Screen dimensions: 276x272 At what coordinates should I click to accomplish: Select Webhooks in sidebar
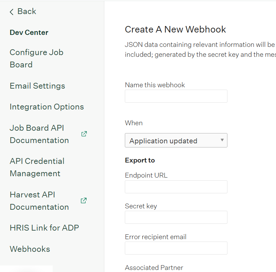[x=30, y=249]
